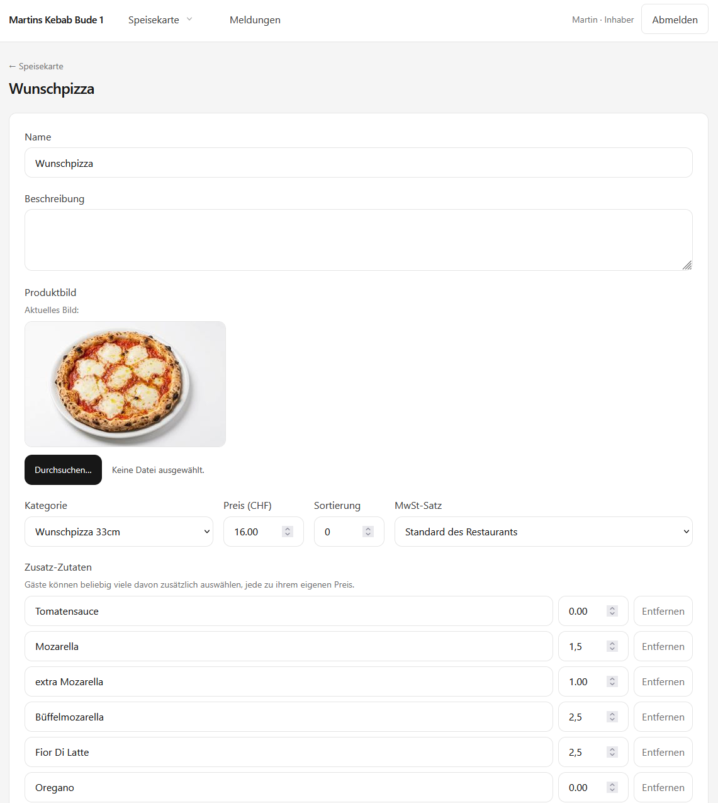Click the Durchsuchen... file upload button
The width and height of the screenshot is (718, 803).
(x=63, y=470)
